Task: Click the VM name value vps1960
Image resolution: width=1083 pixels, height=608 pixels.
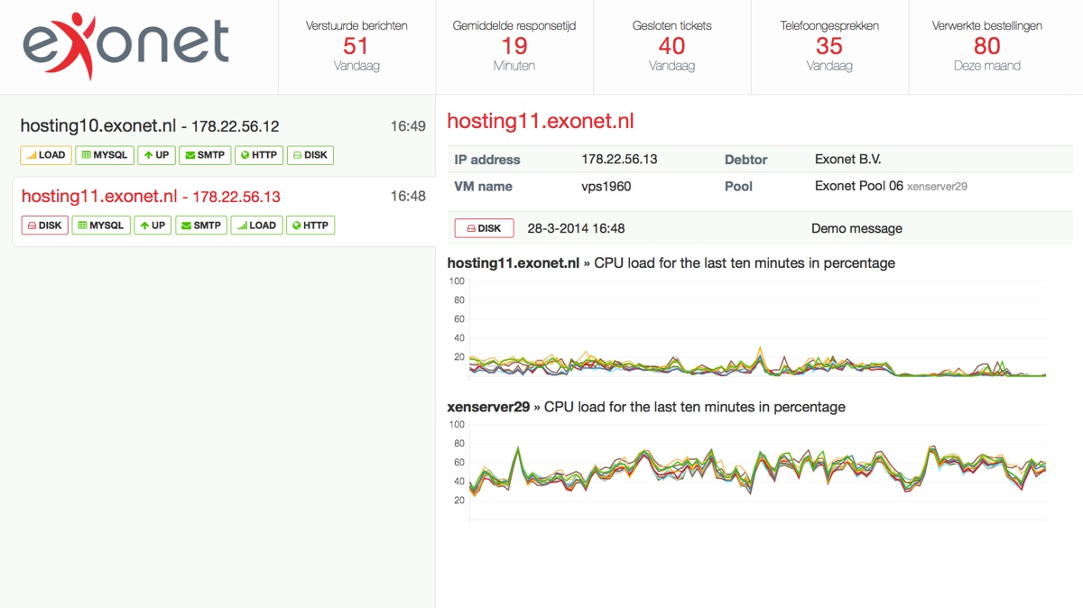Action: [606, 187]
